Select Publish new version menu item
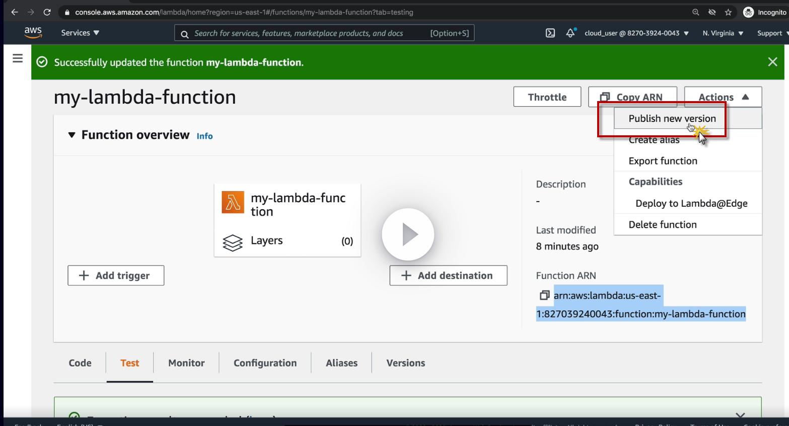This screenshot has height=426, width=789. coord(672,119)
